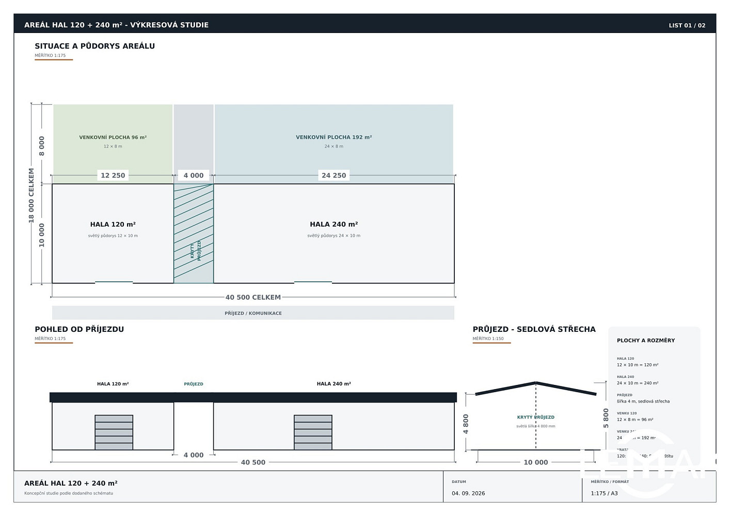Click 'HALA 120 m²' inside the floor plan
Viewport: 730px width, 516px height.
tap(113, 224)
